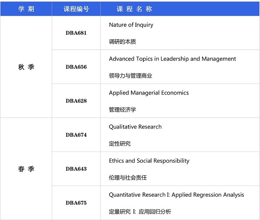Select the text Nature of Inquiry

(x=131, y=25)
